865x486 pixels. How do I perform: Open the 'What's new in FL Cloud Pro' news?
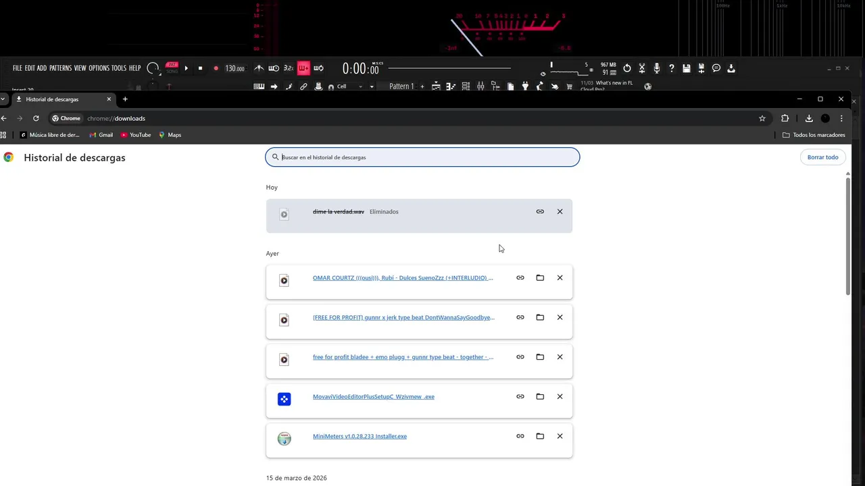tap(606, 86)
